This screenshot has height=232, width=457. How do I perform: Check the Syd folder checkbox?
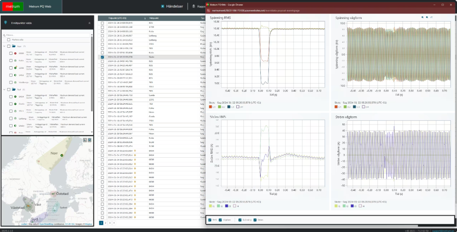pyautogui.click(x=9, y=89)
